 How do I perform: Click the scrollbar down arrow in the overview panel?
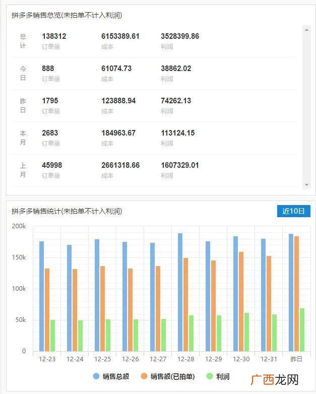tap(306, 185)
